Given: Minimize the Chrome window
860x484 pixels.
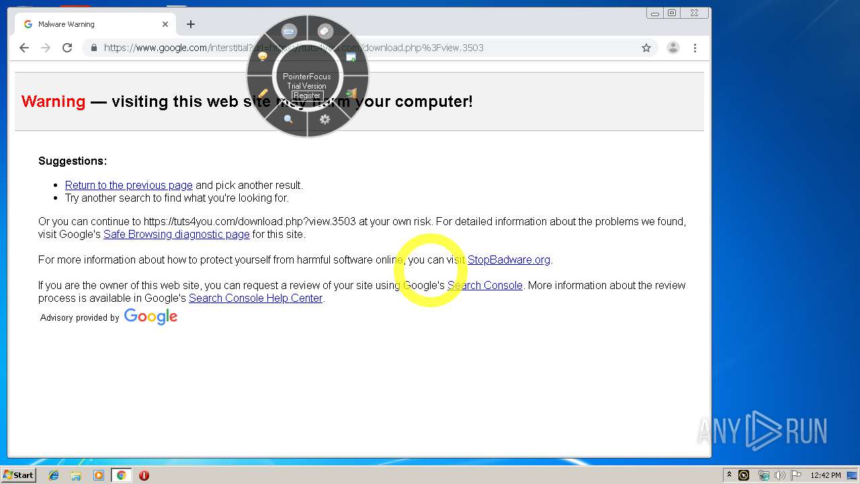Looking at the screenshot, I should click(x=655, y=13).
